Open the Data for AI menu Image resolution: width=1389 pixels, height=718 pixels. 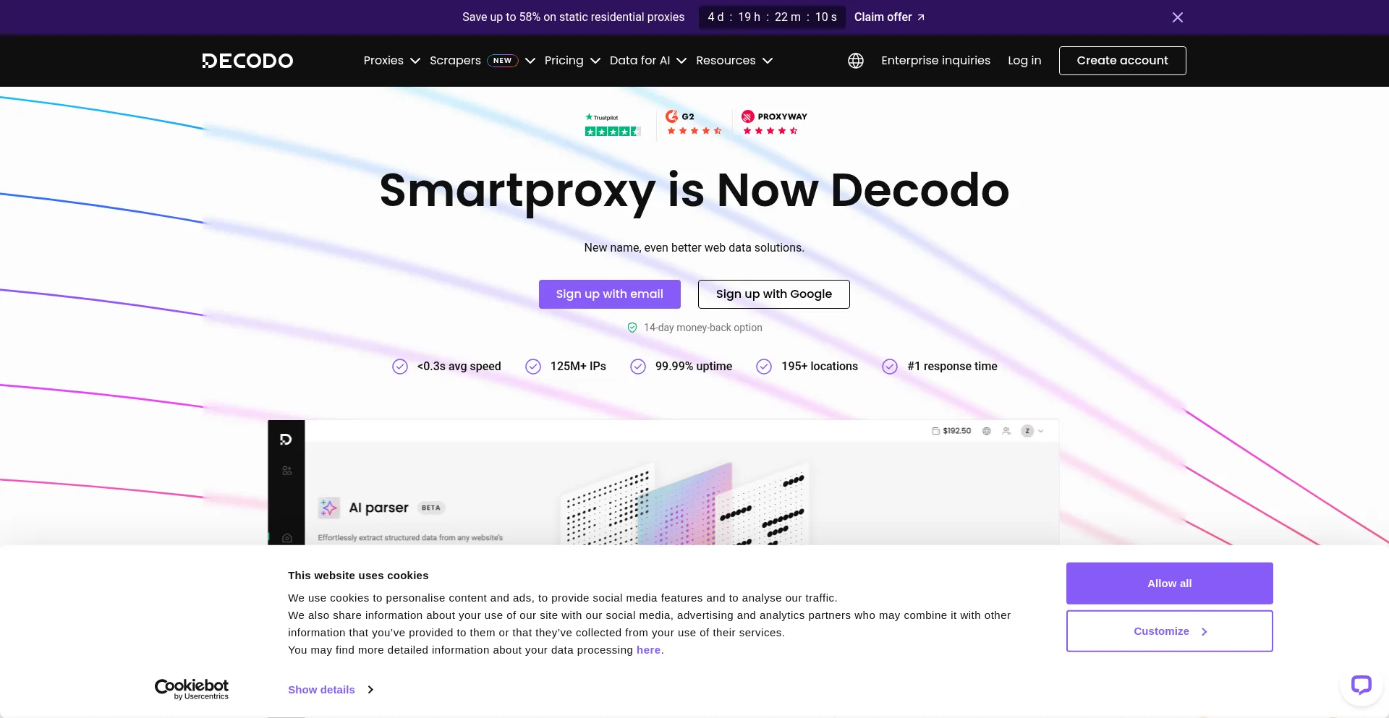[x=647, y=61]
